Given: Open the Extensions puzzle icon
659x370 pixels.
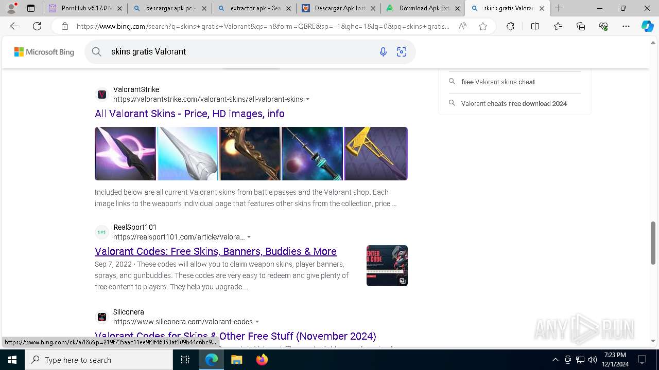Looking at the screenshot, I should pyautogui.click(x=510, y=26).
